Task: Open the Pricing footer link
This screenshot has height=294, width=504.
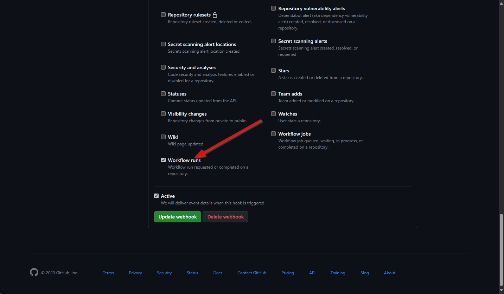Action: [x=288, y=273]
